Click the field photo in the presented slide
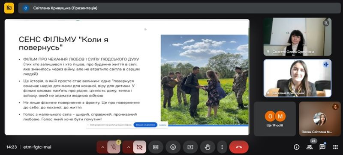Viewport: 343px width, 155px height. (x=205, y=79)
